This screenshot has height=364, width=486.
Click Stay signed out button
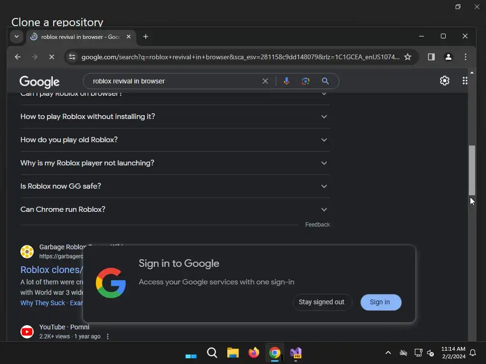click(x=322, y=302)
